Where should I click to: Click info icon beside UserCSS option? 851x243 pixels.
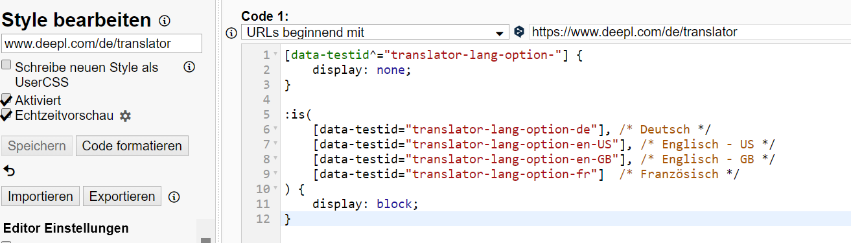[x=189, y=67]
